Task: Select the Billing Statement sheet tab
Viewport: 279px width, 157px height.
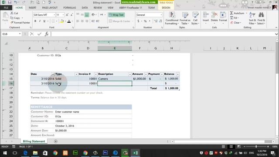Action: coord(34,141)
